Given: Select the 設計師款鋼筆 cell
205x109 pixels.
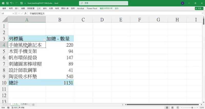Looking at the screenshot, I should pos(27,70).
